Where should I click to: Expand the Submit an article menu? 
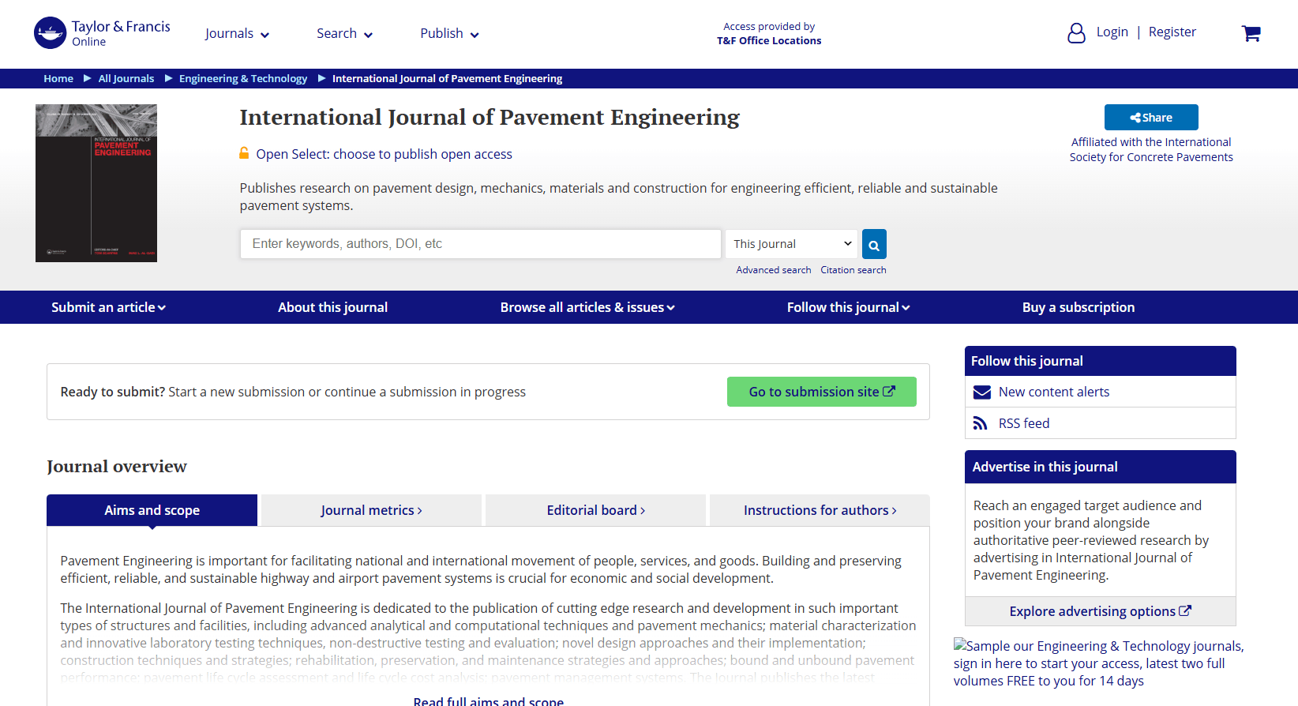tap(108, 307)
